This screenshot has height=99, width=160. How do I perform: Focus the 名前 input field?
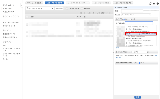[132, 11]
